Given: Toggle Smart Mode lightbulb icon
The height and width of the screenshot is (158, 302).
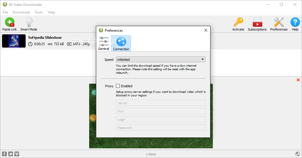Looking at the screenshot, I should 29,22.
